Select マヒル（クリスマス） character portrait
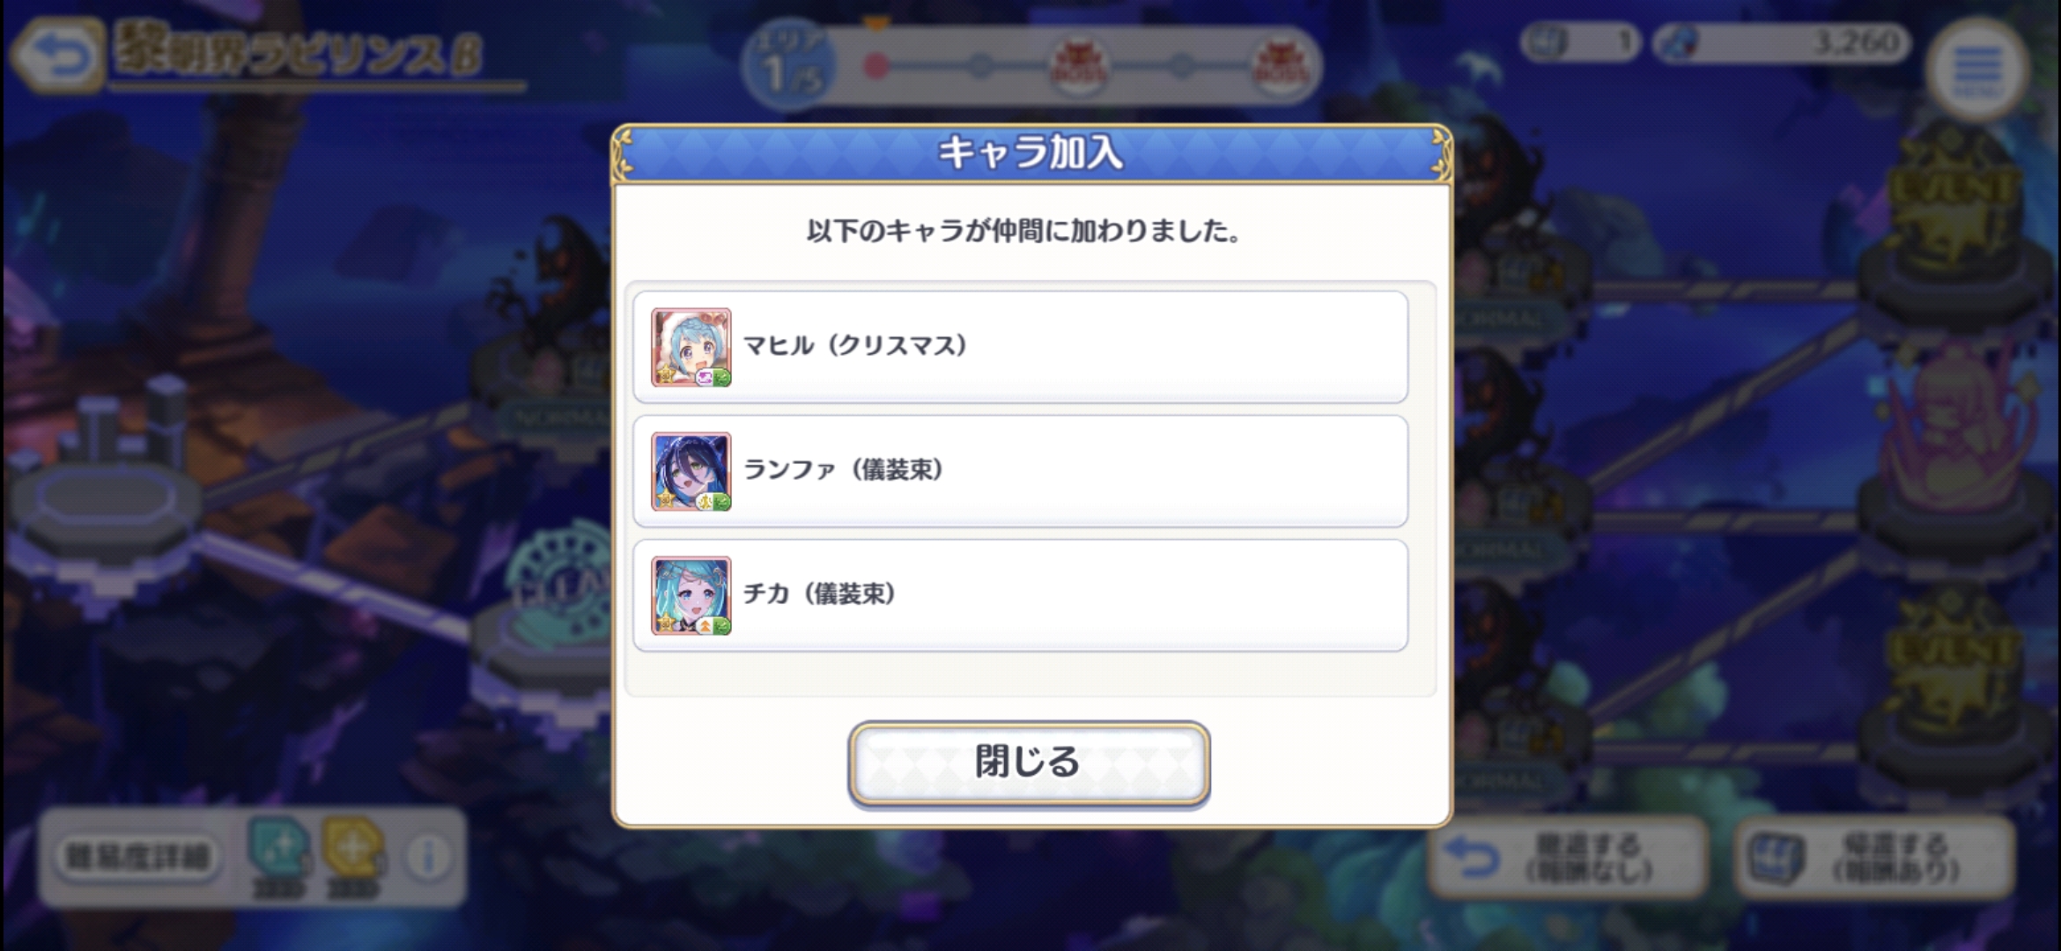The height and width of the screenshot is (951, 2061). point(691,348)
